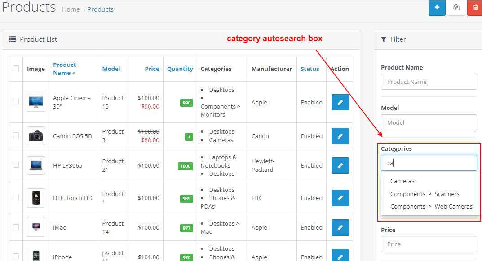Select Cameras from category suggestions
Screen dimensions: 482x261
pos(402,181)
